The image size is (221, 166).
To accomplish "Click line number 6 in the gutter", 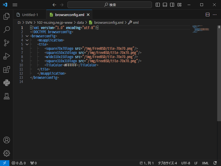I will (22, 49).
